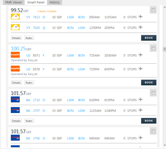Screen dimensions: 166x149
Task: Tick the checkbox for the 99.52 GBP fare
Action: click(153, 10)
